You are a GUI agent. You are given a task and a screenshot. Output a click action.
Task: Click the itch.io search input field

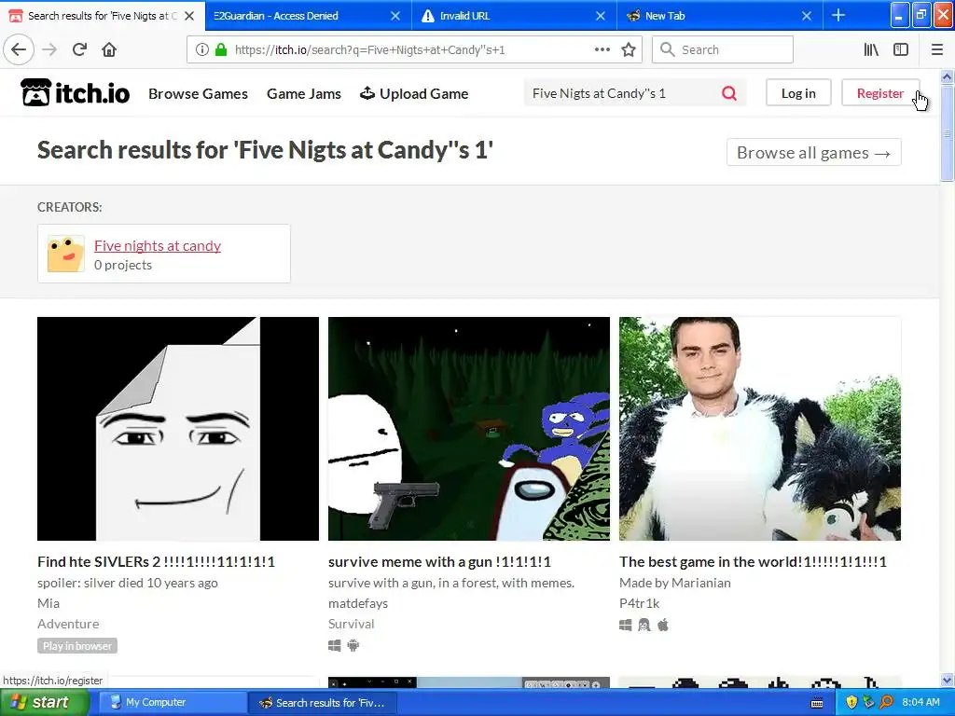pyautogui.click(x=621, y=93)
